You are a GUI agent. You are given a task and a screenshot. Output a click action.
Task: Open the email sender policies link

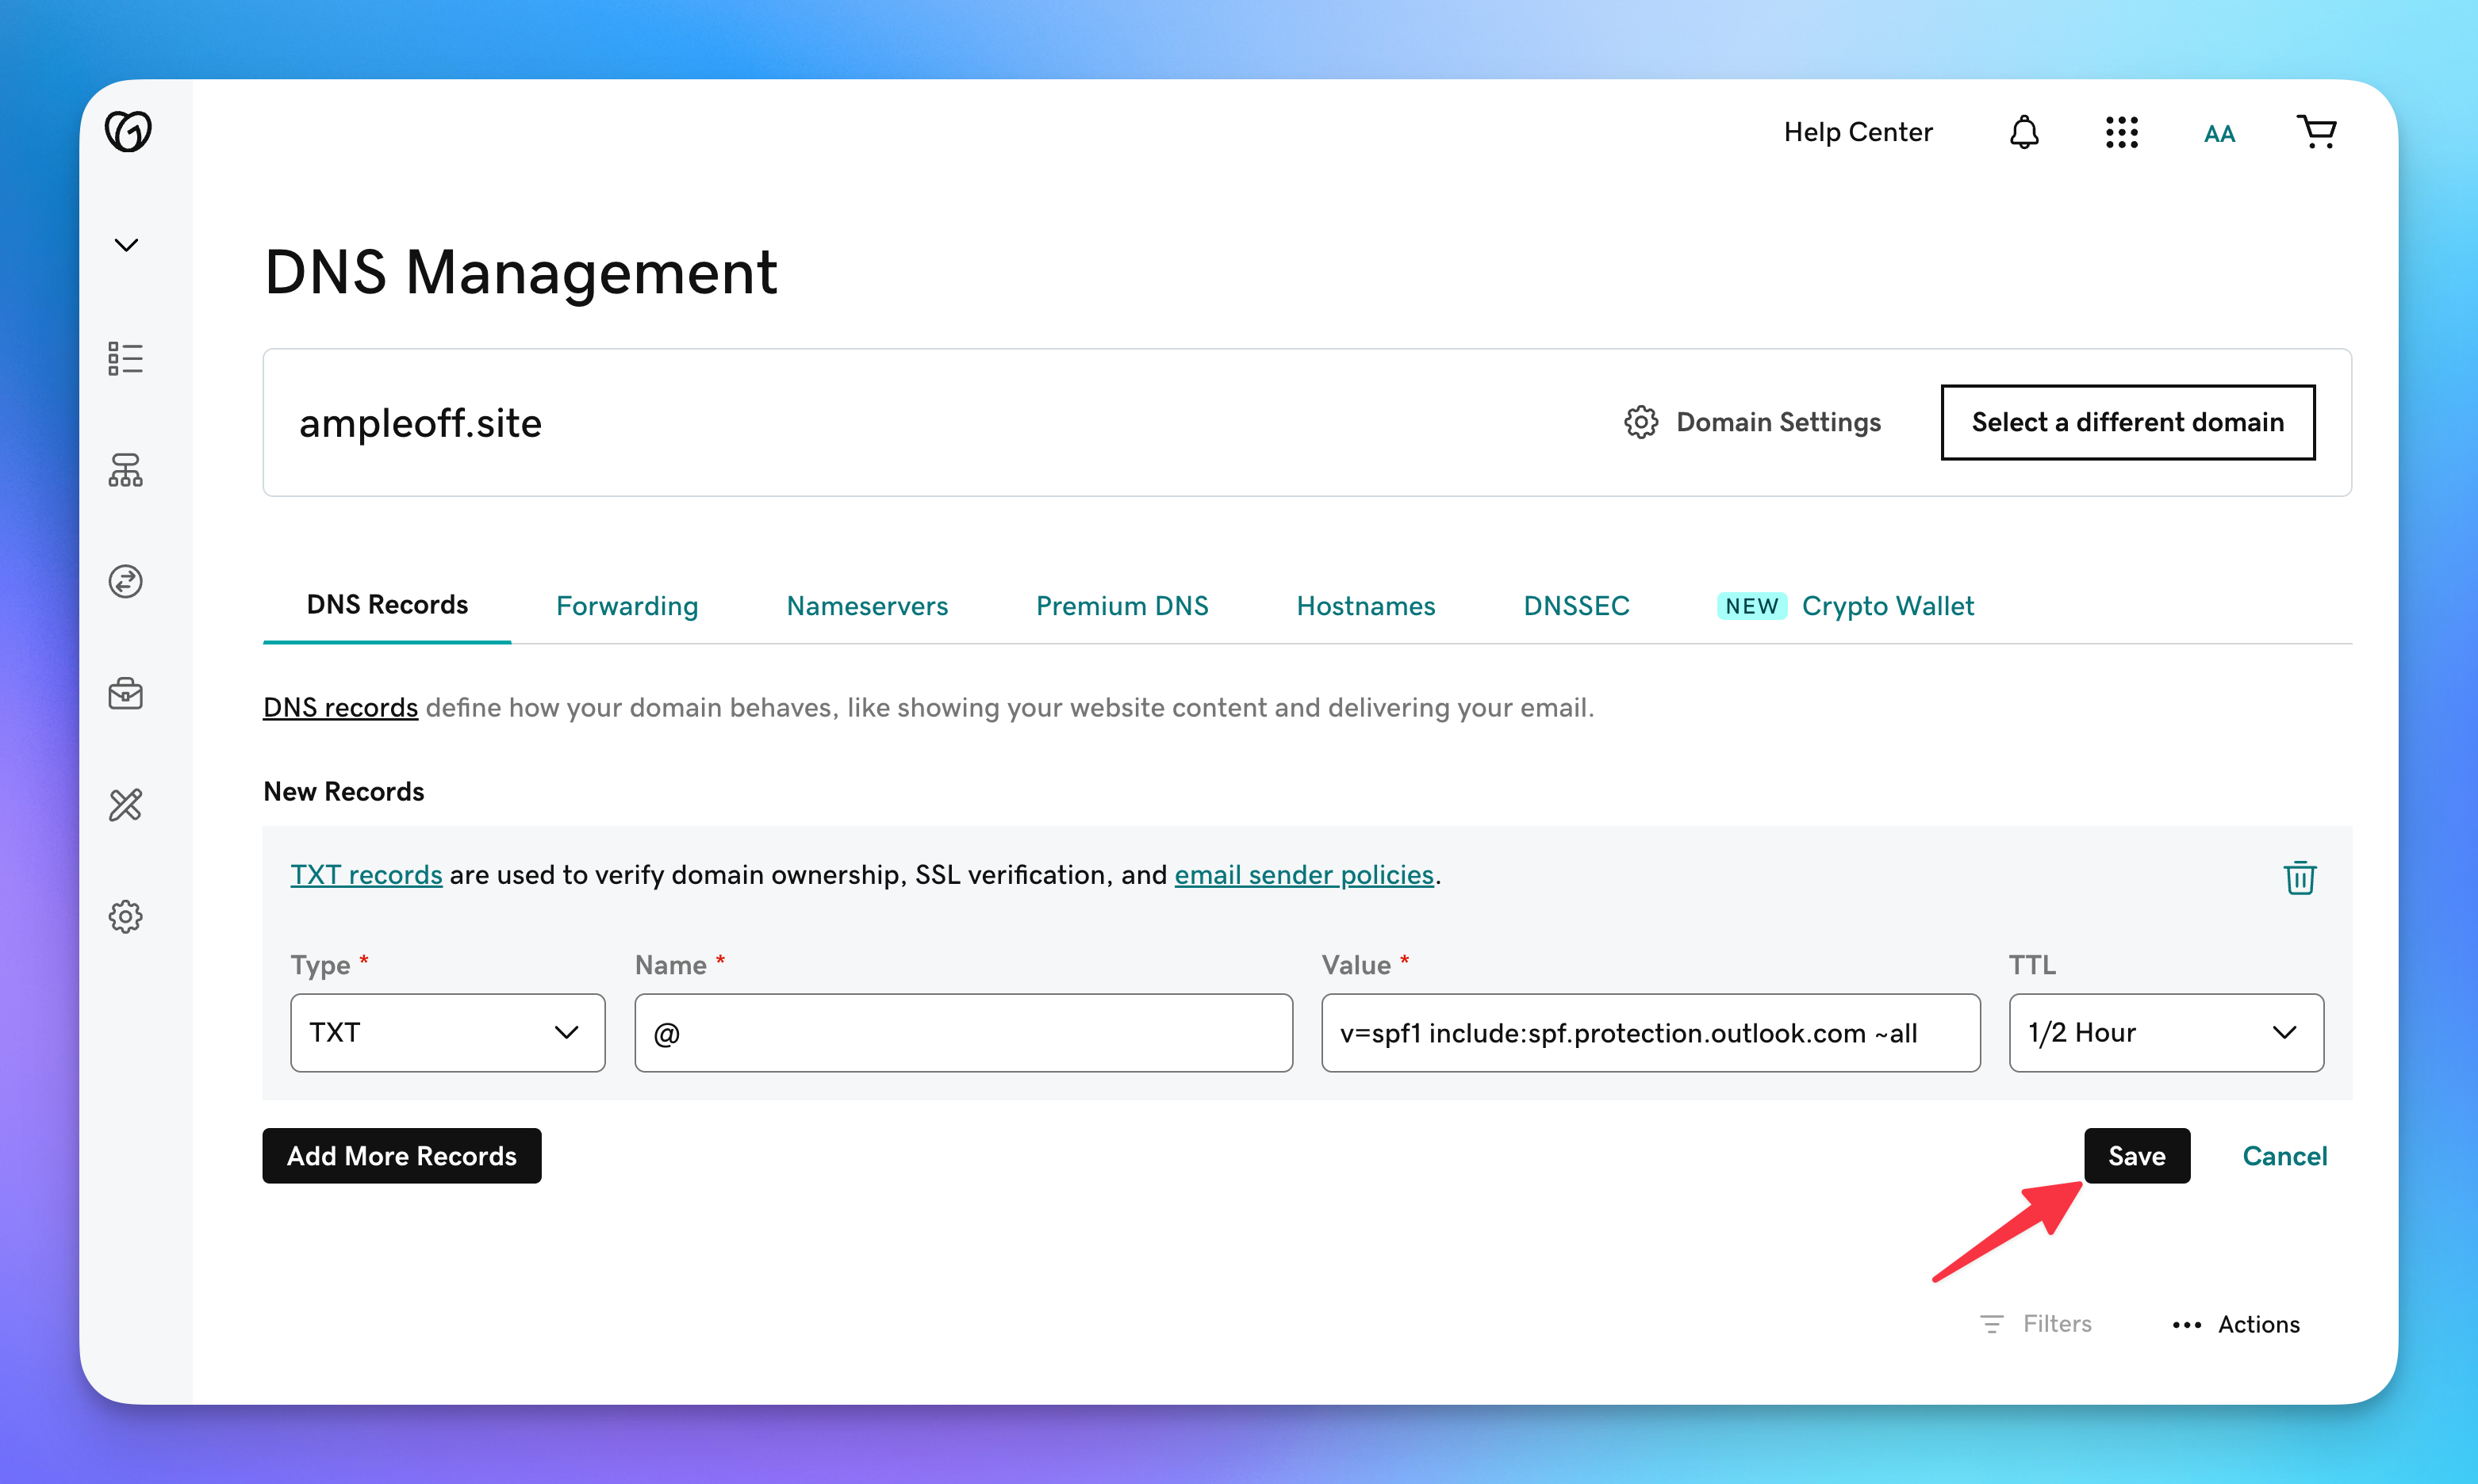1303,875
